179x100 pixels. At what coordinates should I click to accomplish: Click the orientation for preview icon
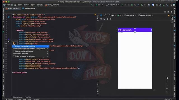pyautogui.click(x=105, y=15)
